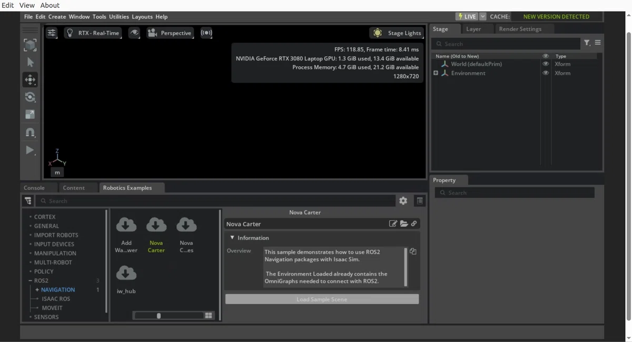Toggle the examples tree view icon

[28, 201]
